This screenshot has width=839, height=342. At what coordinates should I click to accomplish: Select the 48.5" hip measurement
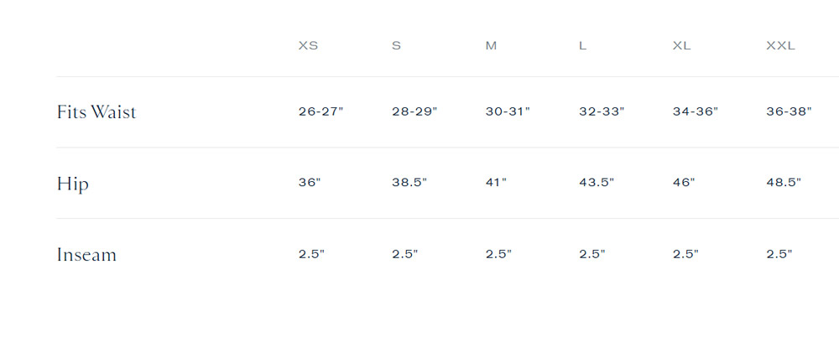point(784,182)
